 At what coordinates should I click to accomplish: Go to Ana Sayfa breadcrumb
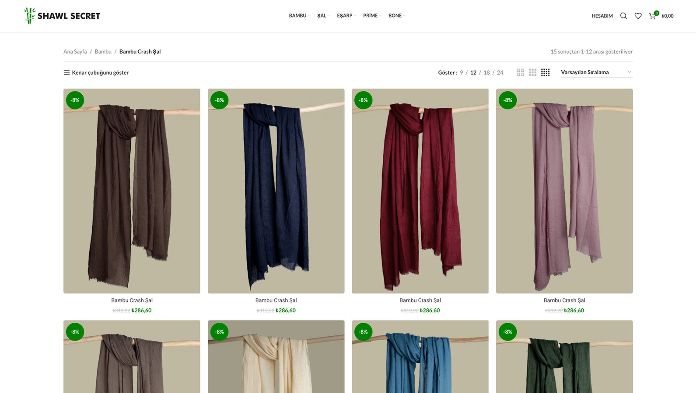pos(75,52)
